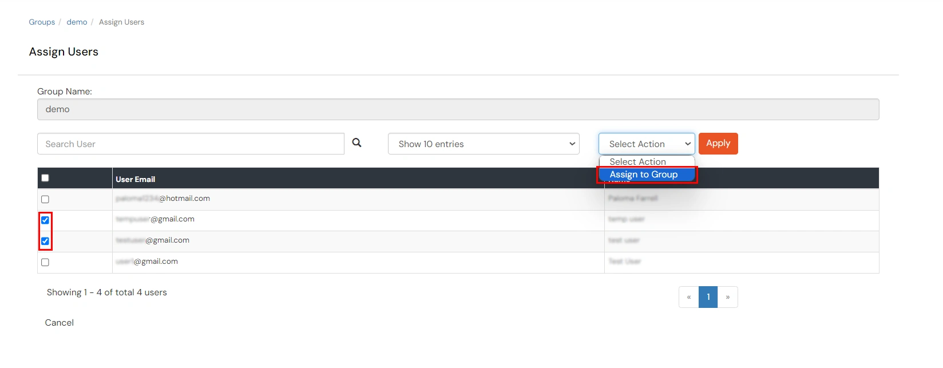This screenshot has height=368, width=943.
Task: Toggle the select-all header checkbox
Action: tap(45, 178)
